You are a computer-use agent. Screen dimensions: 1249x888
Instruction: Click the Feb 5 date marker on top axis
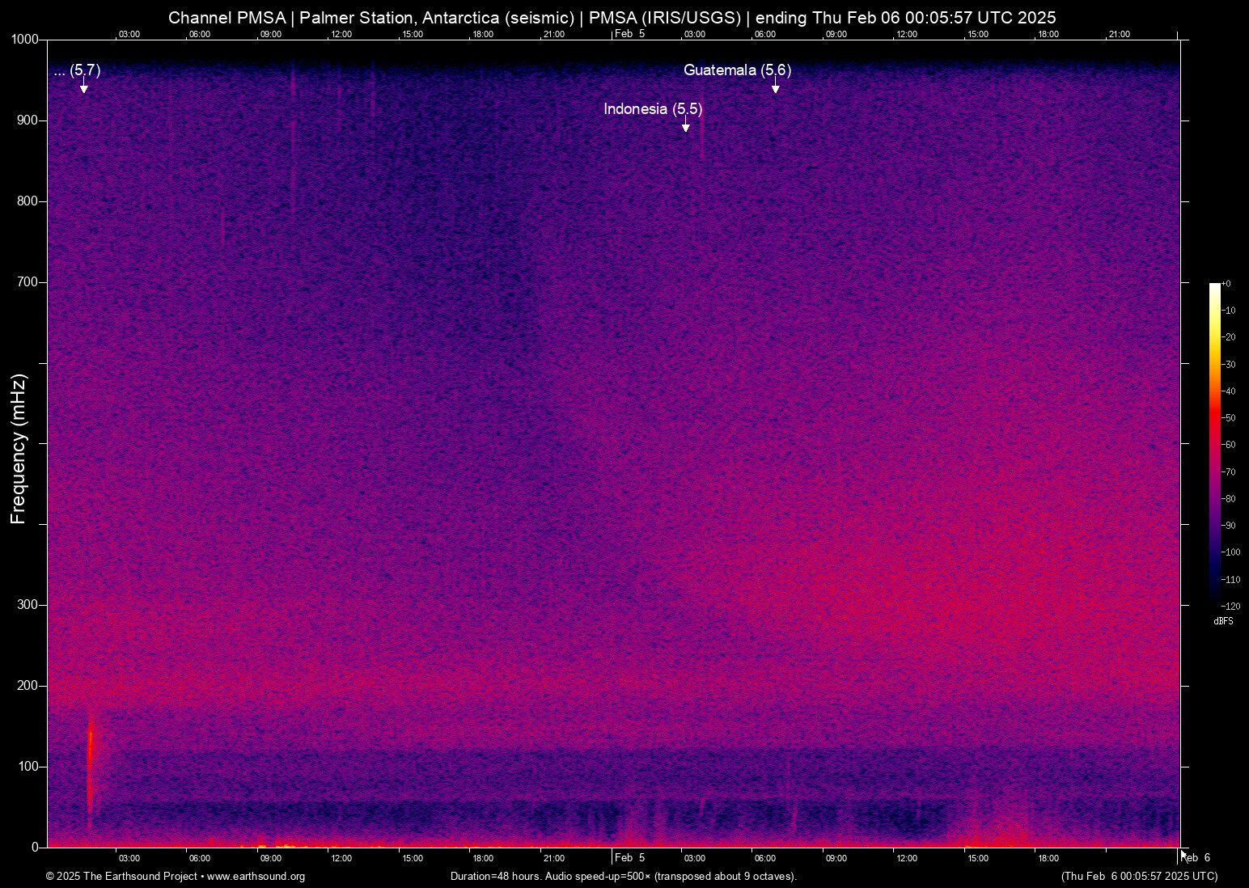(x=629, y=34)
